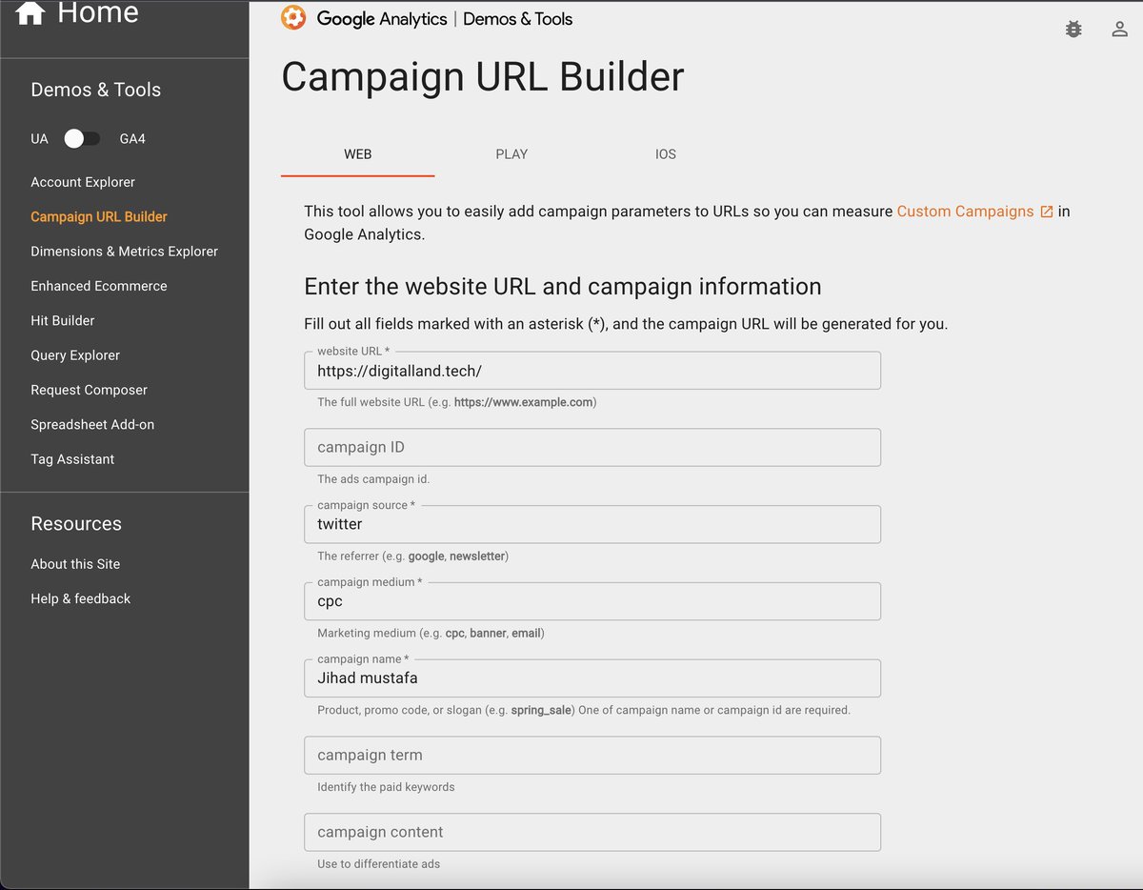Click the UA label beside switch
The width and height of the screenshot is (1143, 890).
[x=39, y=139]
